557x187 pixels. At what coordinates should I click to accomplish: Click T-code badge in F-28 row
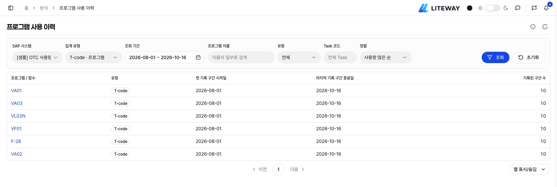121,142
